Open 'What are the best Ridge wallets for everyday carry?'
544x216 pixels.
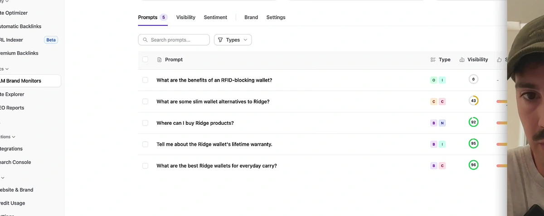[x=217, y=166]
